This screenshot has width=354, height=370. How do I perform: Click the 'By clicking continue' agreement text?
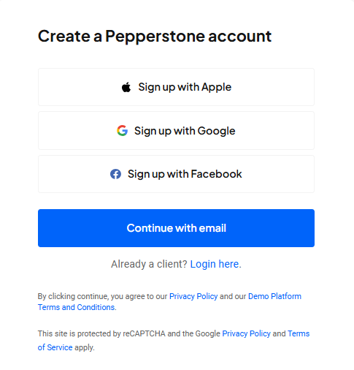tap(102, 296)
